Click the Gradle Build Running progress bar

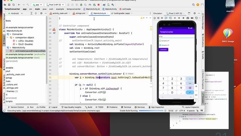151,111
